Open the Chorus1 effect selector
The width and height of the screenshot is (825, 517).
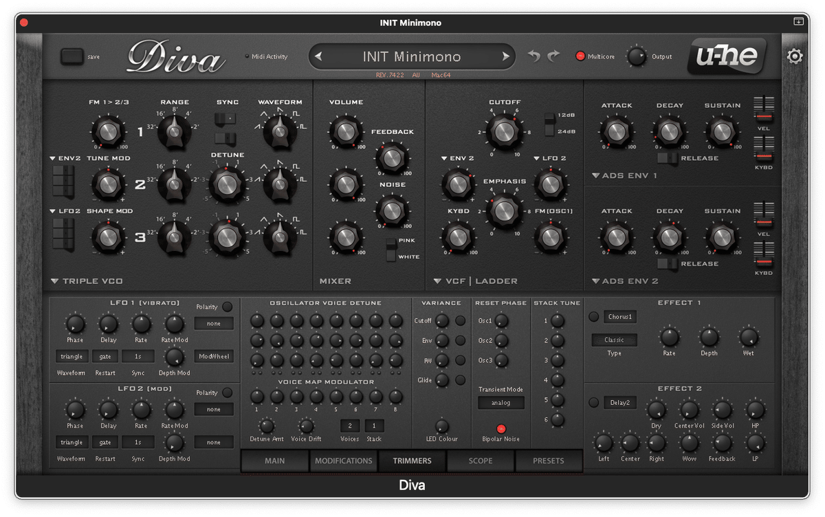tap(621, 317)
